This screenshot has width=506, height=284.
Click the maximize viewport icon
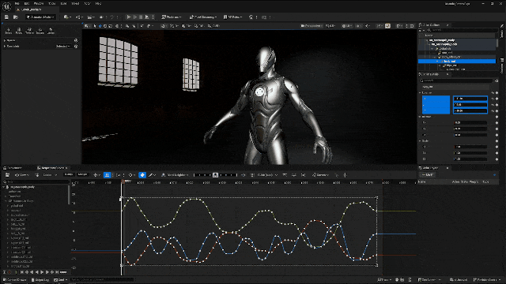[412, 26]
